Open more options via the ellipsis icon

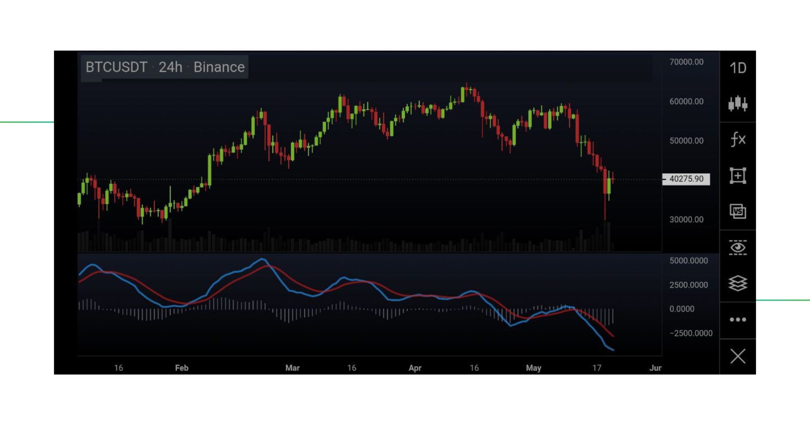coord(737,320)
